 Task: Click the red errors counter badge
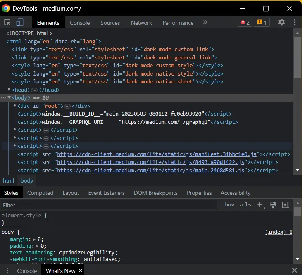point(245,23)
